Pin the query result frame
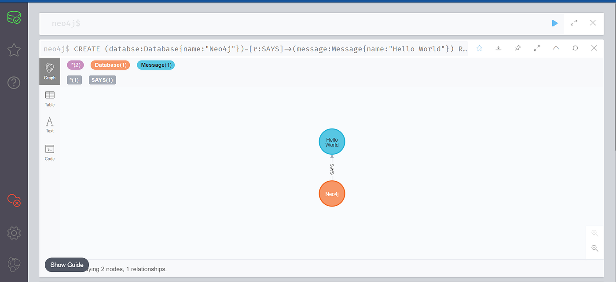Image resolution: width=616 pixels, height=282 pixels. [517, 48]
